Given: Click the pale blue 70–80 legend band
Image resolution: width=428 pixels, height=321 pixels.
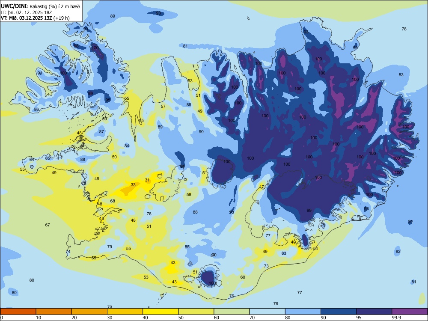Looking at the screenshot, I should point(267,312).
